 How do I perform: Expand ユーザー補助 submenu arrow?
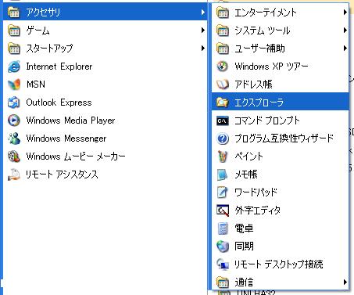(x=345, y=49)
